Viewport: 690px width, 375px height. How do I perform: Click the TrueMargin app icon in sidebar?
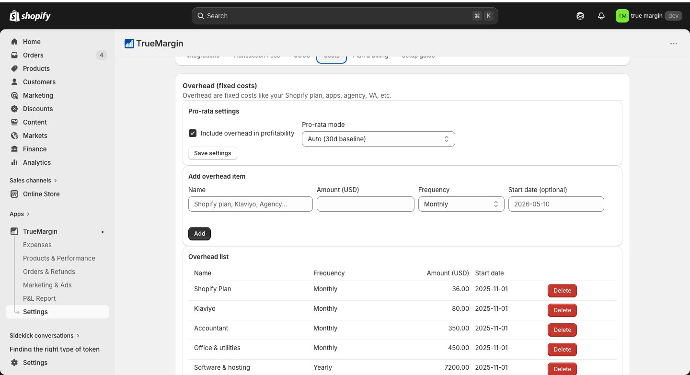coord(14,231)
